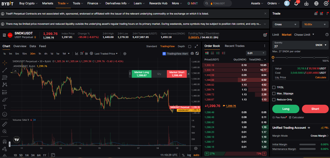Open the language globe settings
The height and width of the screenshot is (158, 330).
click(x=316, y=4)
